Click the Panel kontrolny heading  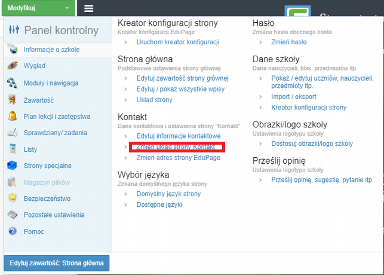click(62, 30)
